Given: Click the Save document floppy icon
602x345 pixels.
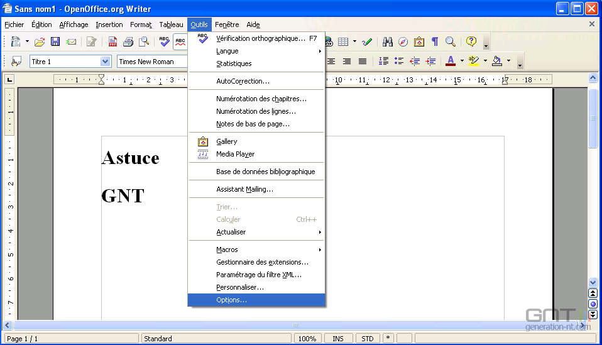Looking at the screenshot, I should [x=55, y=42].
